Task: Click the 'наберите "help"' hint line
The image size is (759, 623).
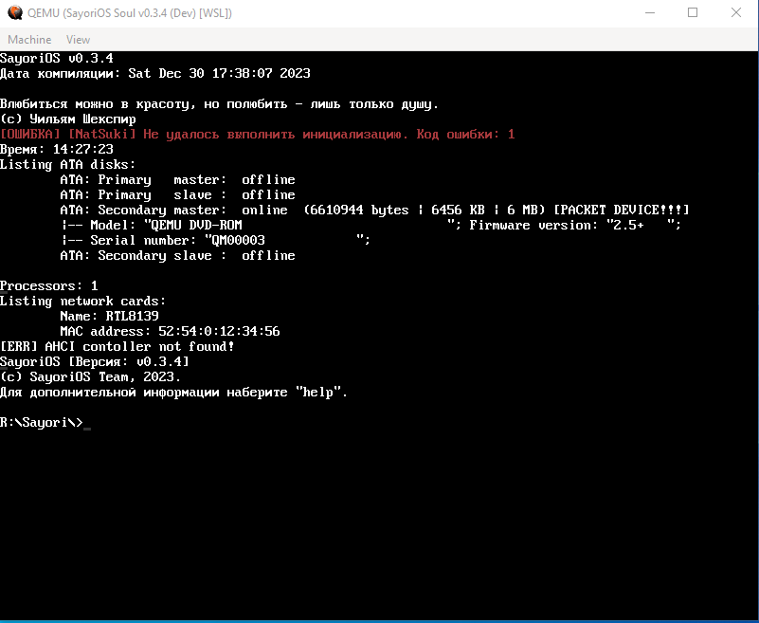Action: click(173, 392)
